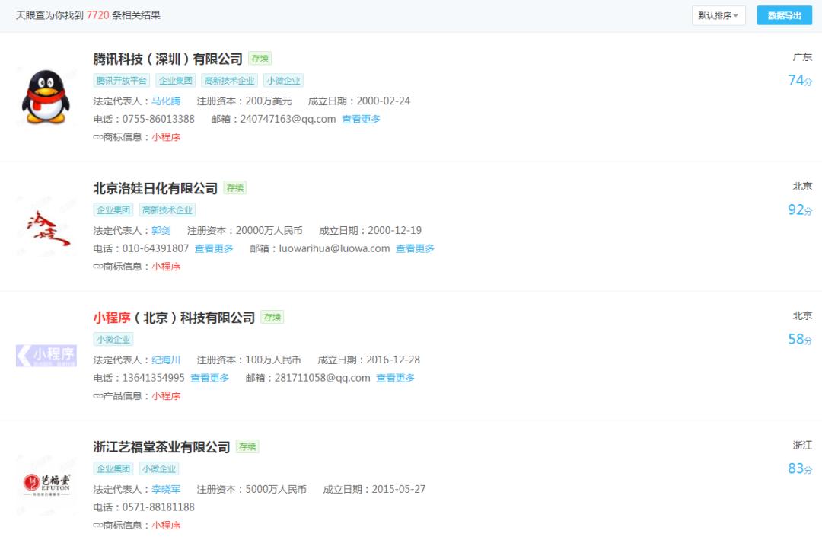Click the 数据导出 export button
Viewport: 822px width, 537px height.
(x=784, y=15)
